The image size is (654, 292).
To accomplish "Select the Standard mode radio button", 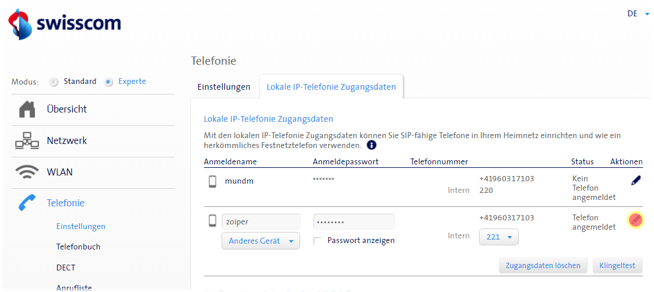I will click(54, 82).
